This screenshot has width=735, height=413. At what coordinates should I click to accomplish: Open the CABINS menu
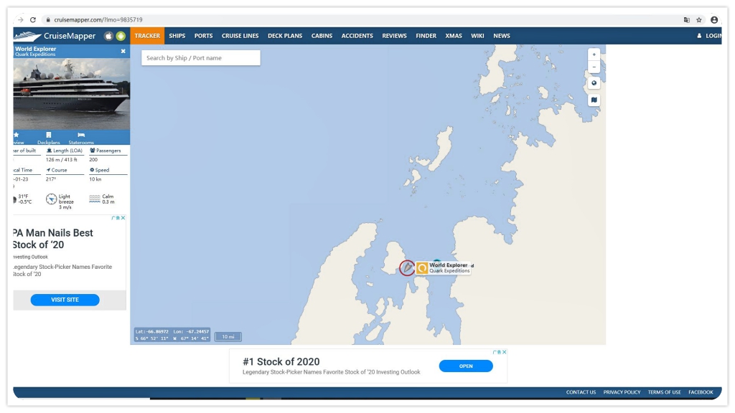click(x=322, y=36)
